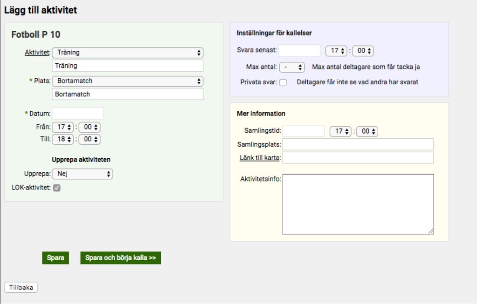Open the Svara senast minutes dropdown

pyautogui.click(x=363, y=51)
